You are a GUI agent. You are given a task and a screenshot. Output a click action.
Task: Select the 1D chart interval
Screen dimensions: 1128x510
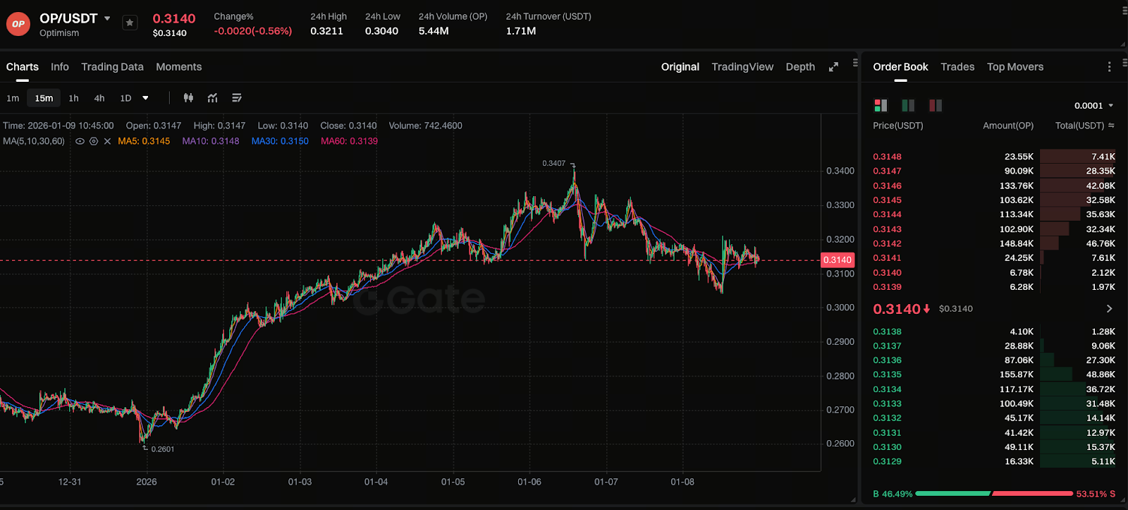[x=125, y=98]
